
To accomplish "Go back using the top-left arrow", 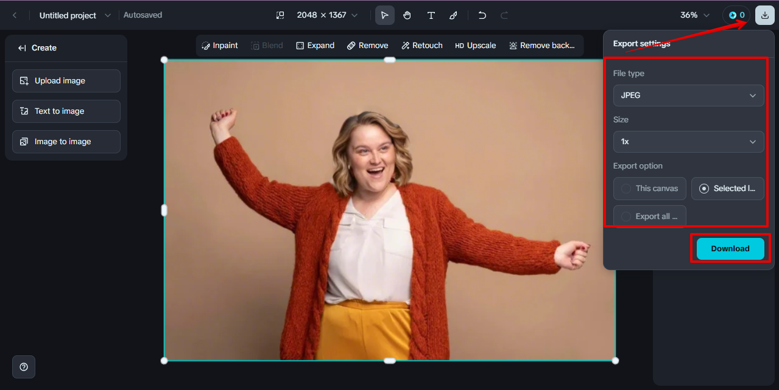I will click(x=15, y=15).
